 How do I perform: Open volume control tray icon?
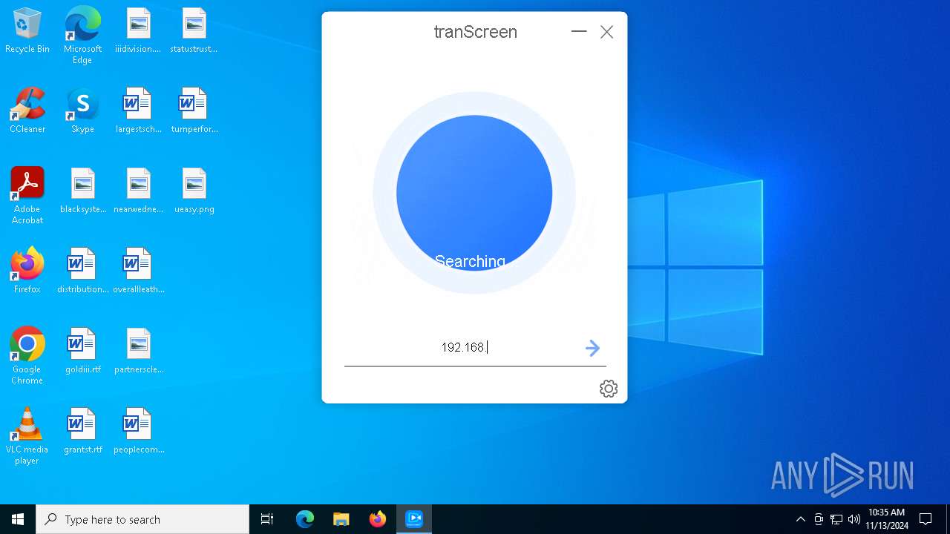pyautogui.click(x=854, y=519)
